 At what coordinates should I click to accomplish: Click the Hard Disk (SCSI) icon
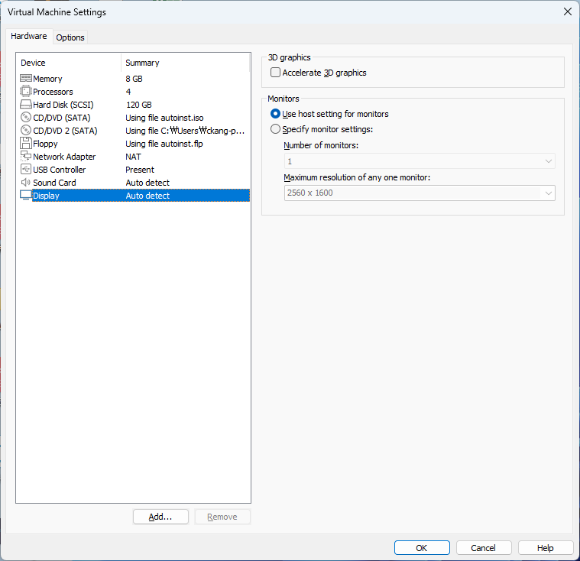pyautogui.click(x=25, y=105)
